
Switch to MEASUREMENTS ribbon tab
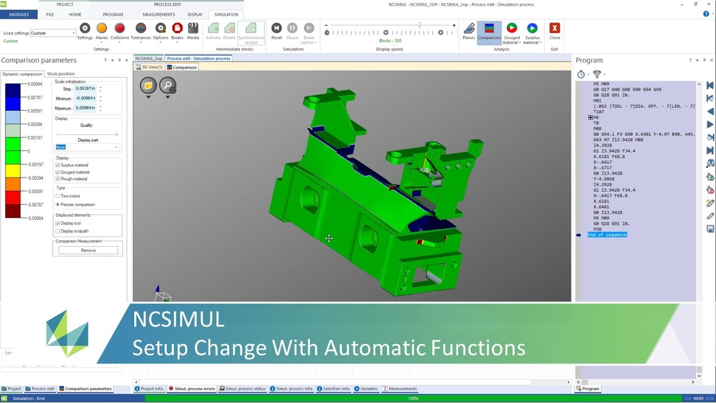coord(159,15)
